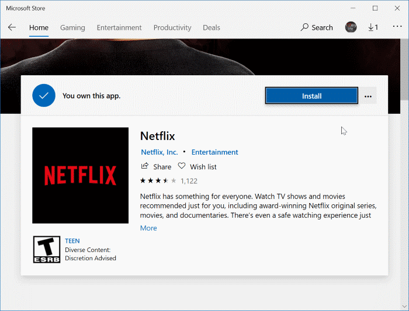Image resolution: width=409 pixels, height=311 pixels.
Task: Click the 1,122 ratings count
Action: [189, 181]
